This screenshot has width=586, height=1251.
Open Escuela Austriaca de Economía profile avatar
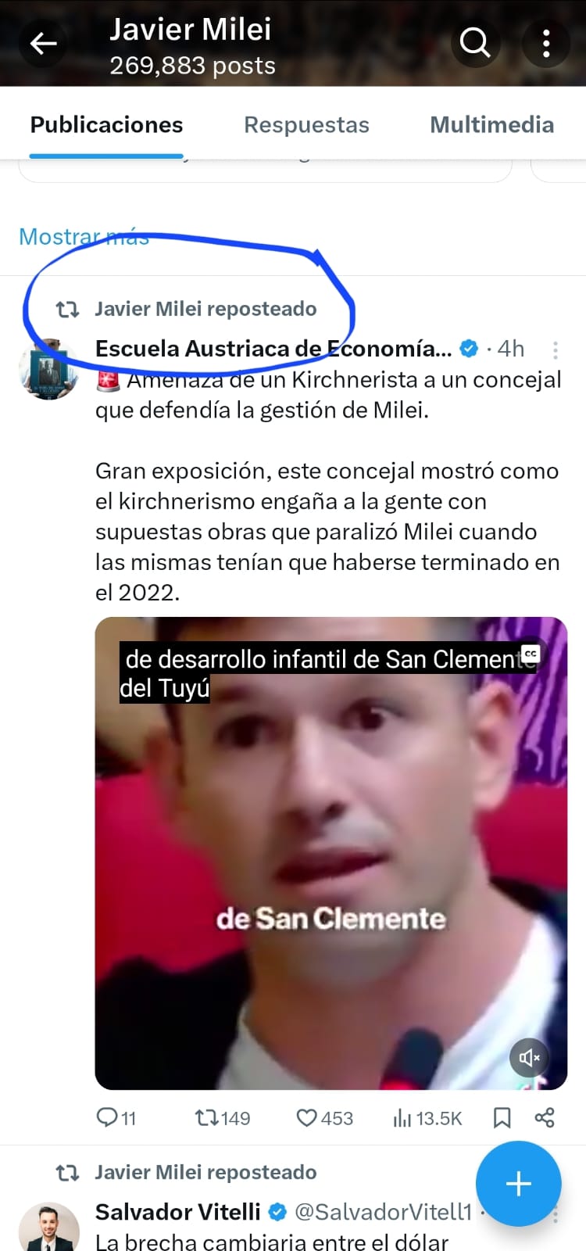click(x=48, y=369)
